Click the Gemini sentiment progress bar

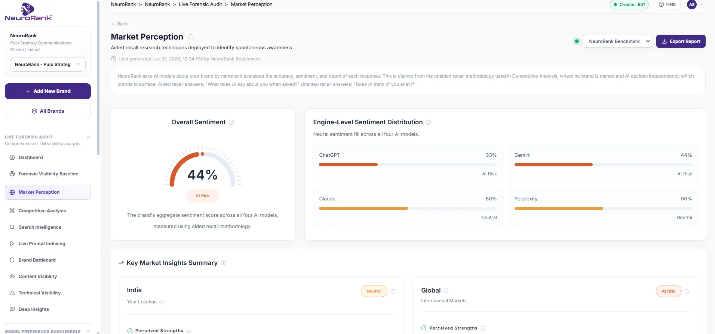603,165
